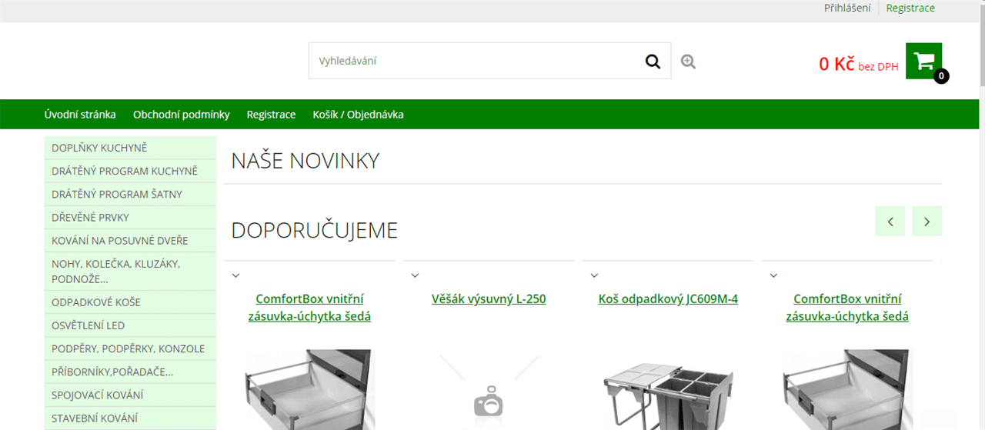
Task: Open first ComfortBox vnitřní zásuvka link
Action: pos(309,307)
